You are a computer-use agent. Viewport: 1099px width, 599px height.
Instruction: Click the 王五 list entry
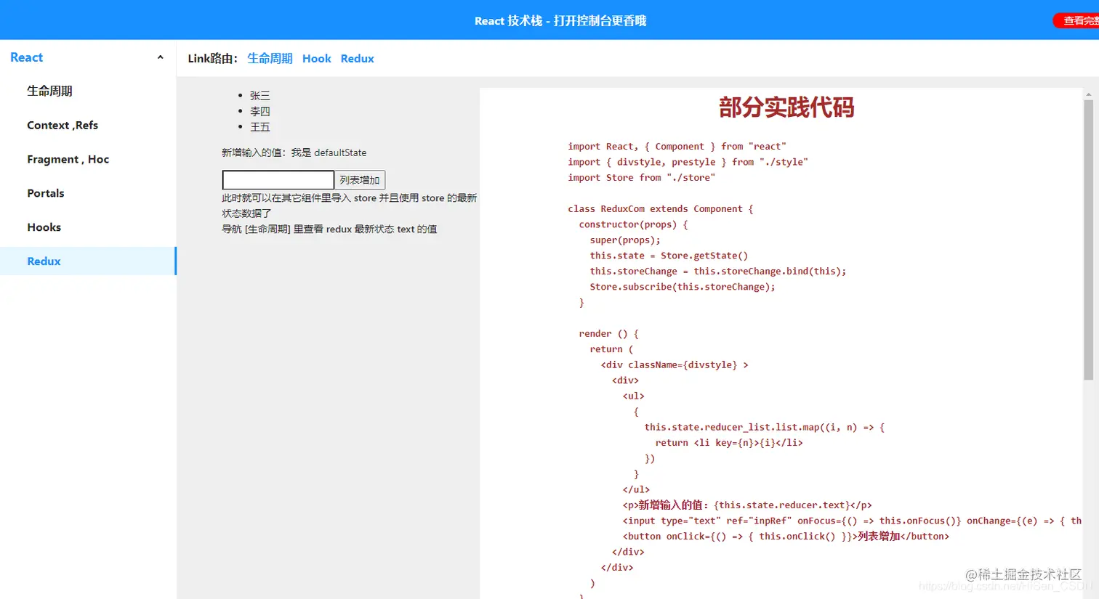coord(260,126)
